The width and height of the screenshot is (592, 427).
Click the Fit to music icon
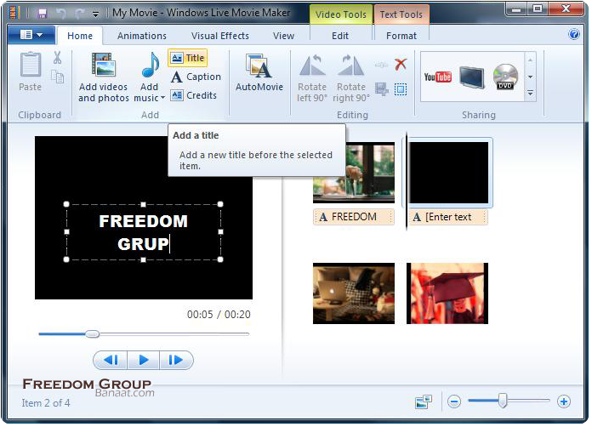[x=382, y=89]
